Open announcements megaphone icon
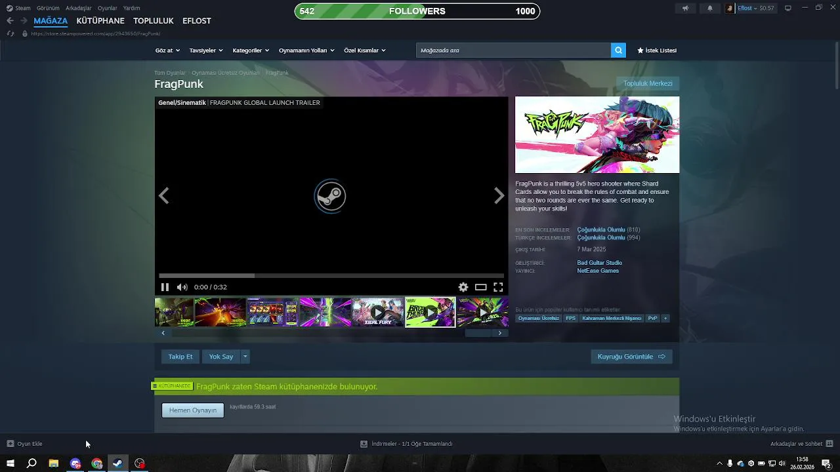Viewport: 840px width, 472px height. click(685, 9)
